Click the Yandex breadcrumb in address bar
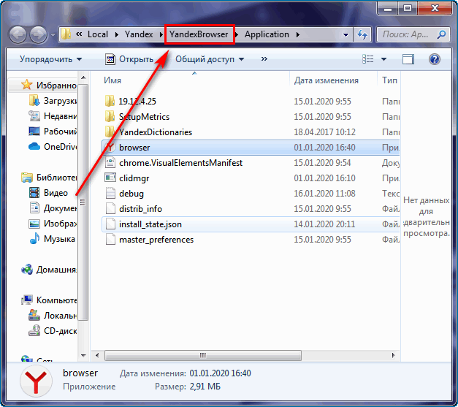 pos(139,34)
